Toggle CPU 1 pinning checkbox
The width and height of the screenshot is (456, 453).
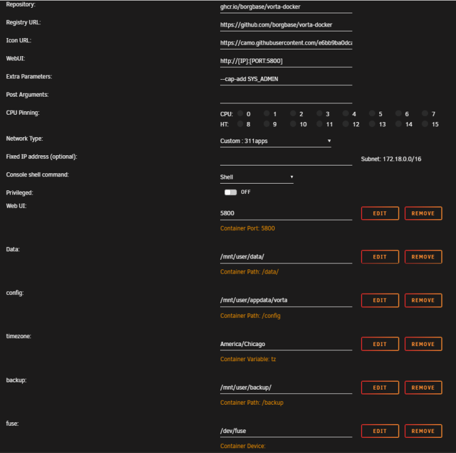266,114
